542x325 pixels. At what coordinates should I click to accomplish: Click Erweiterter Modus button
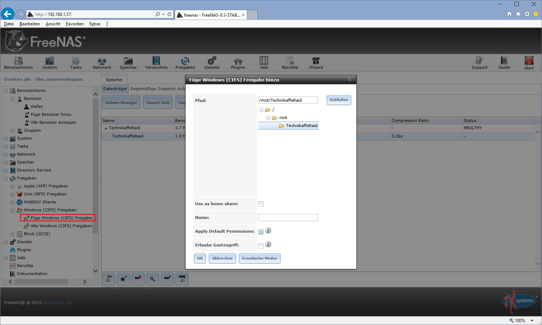(260, 258)
